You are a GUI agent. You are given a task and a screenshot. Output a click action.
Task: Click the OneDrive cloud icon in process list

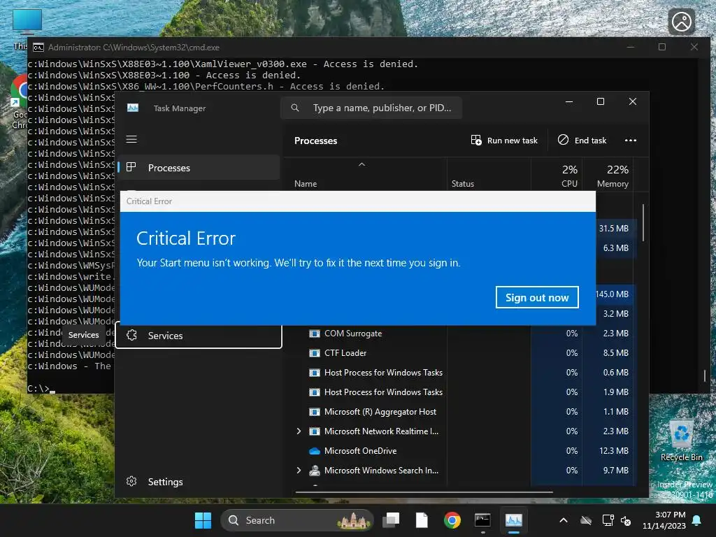click(x=315, y=451)
